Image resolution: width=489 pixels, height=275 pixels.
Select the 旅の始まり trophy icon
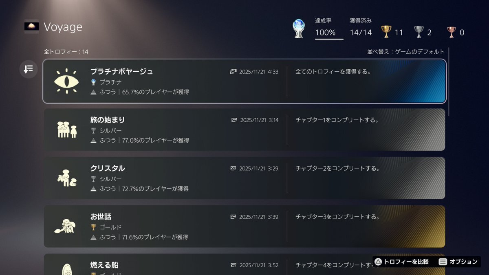click(x=66, y=130)
